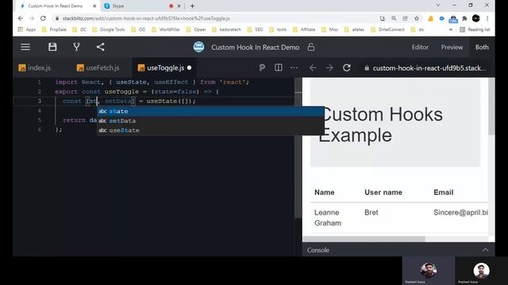Open the DritalConnect bookmark folder
508x285 pixels.
point(388,29)
